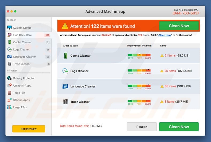Click warning icon beside 21 items
The image size is (211, 142).
[x=162, y=56]
